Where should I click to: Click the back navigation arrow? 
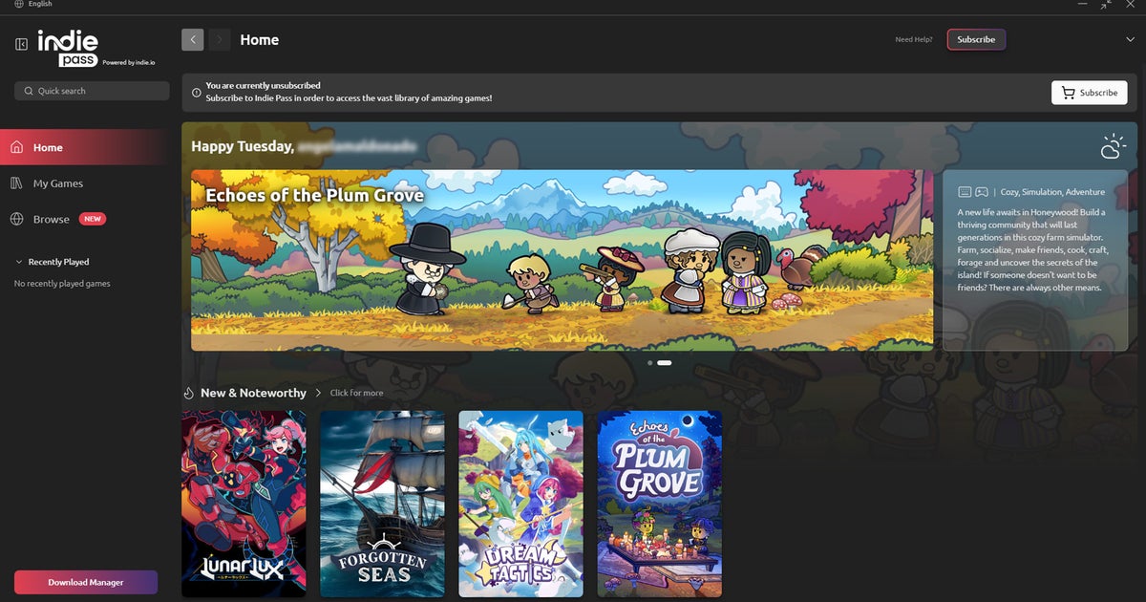tap(193, 39)
